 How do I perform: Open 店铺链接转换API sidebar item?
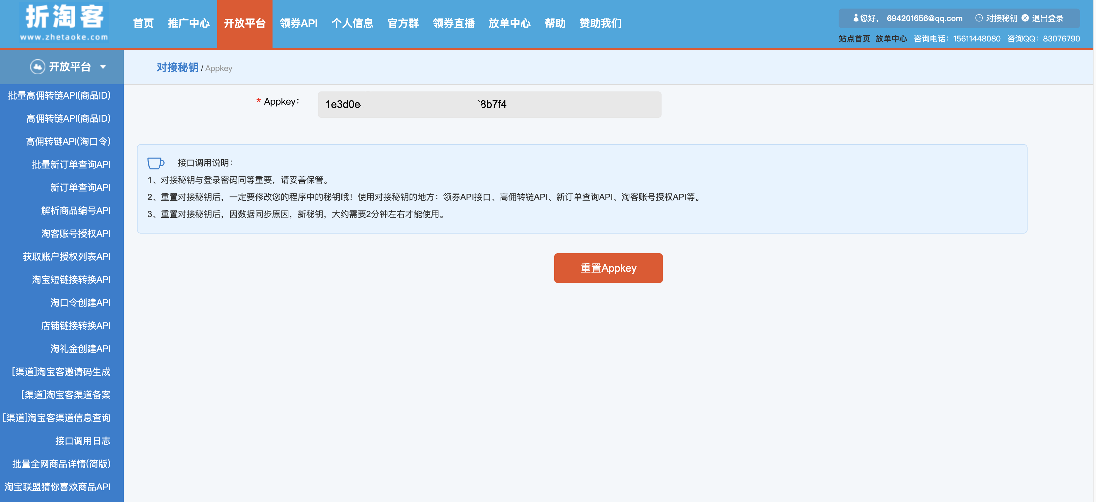point(76,325)
